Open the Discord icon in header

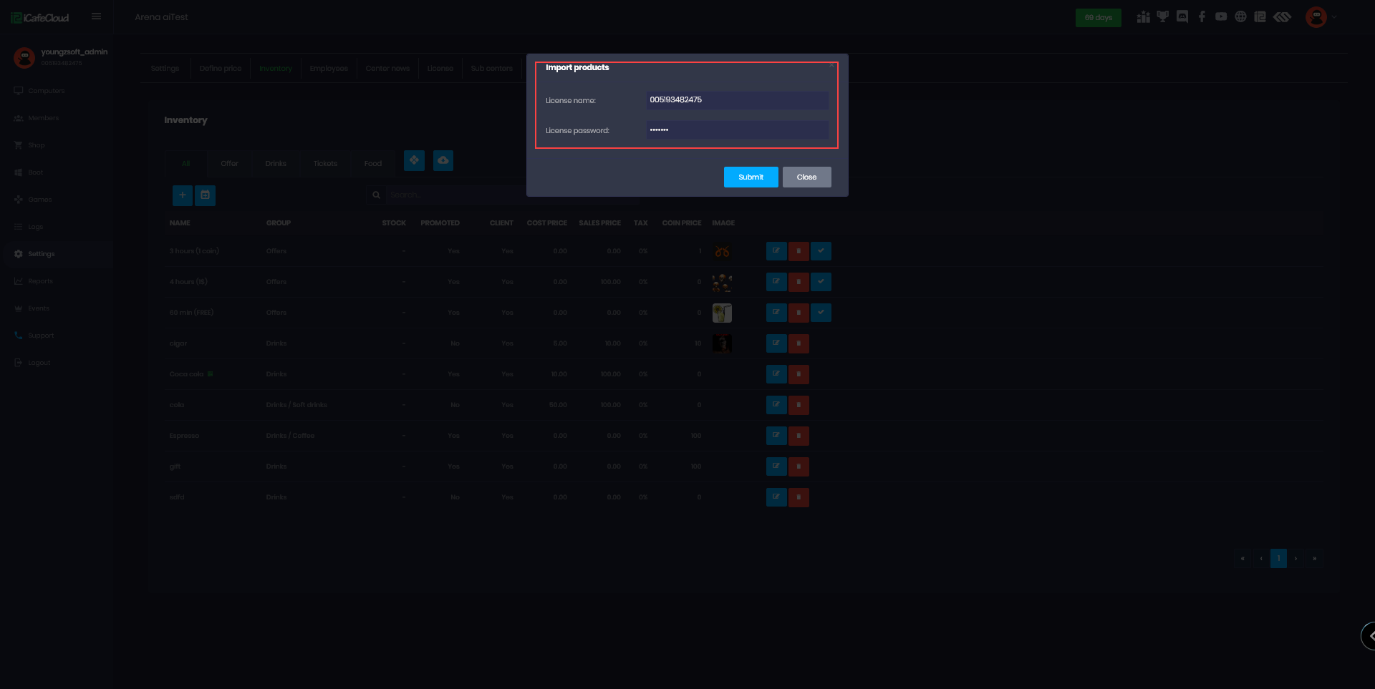pyautogui.click(x=1182, y=17)
